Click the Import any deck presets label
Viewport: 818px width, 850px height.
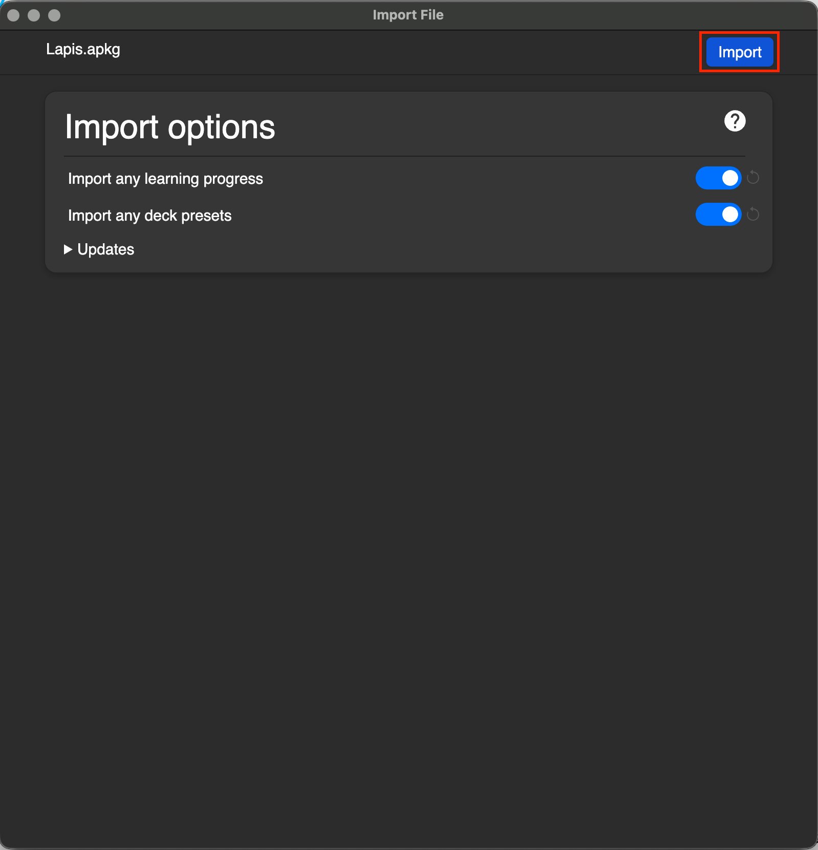click(x=149, y=216)
